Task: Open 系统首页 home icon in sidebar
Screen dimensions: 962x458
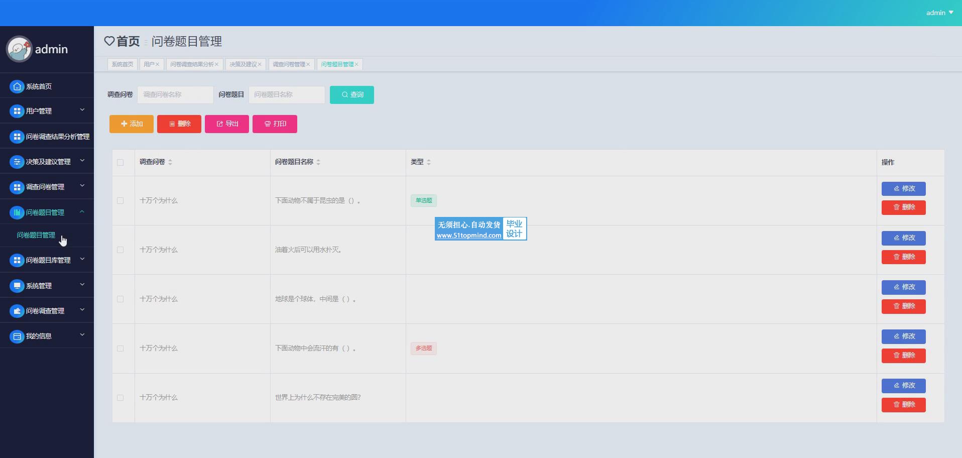Action: pos(17,86)
